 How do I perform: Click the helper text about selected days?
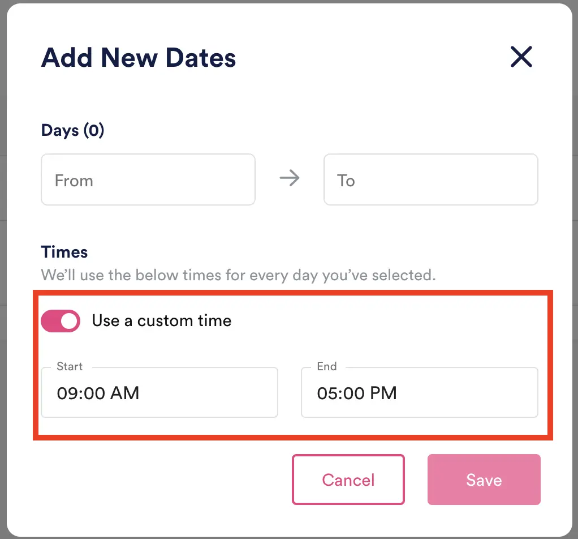(238, 275)
